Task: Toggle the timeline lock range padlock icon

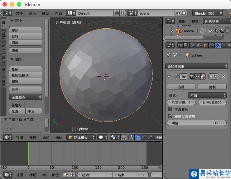Action: pyautogui.click(x=72, y=175)
